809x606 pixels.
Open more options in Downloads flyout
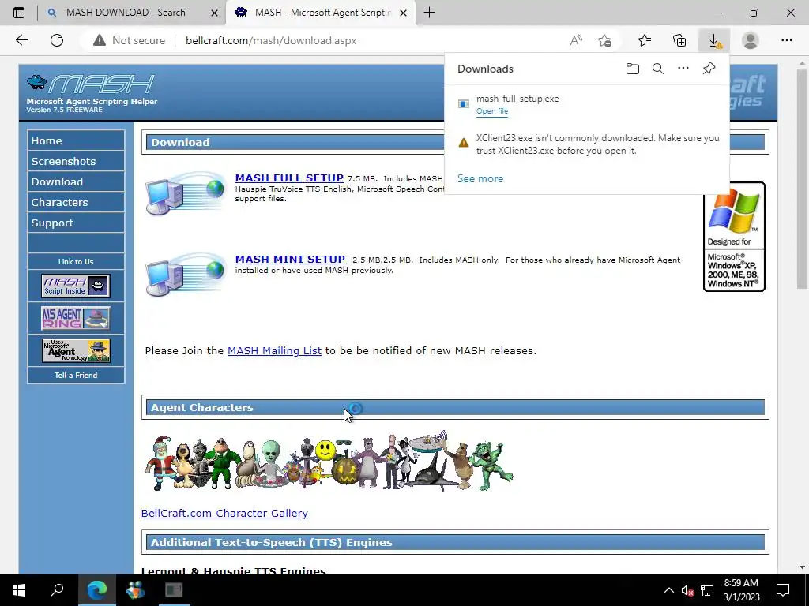click(x=683, y=69)
